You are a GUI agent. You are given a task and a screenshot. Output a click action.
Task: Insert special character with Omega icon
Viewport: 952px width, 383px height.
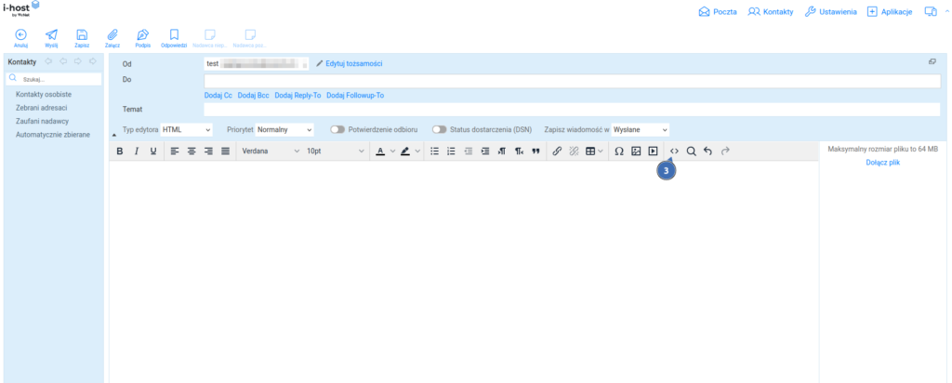coord(619,151)
